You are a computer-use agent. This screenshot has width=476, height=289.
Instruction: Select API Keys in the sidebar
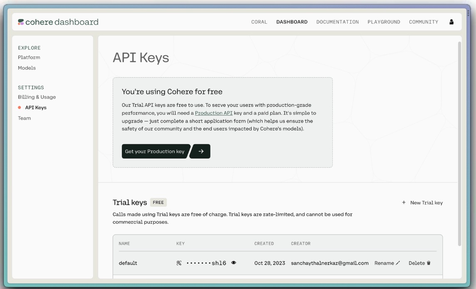(x=36, y=108)
